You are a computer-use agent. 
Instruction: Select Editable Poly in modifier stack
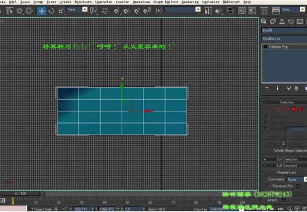pyautogui.click(x=279, y=47)
